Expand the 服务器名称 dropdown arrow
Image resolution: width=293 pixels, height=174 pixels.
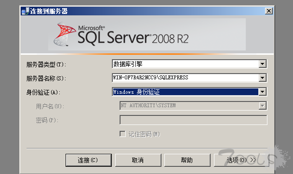pyautogui.click(x=262, y=78)
